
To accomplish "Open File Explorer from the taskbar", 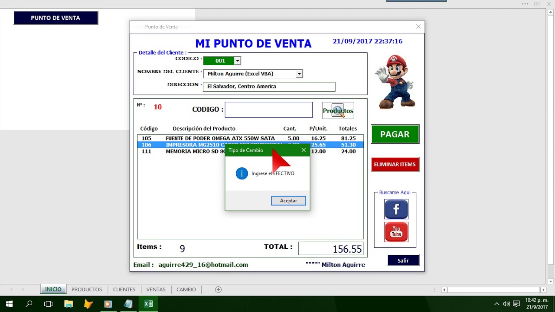I will [x=69, y=304].
